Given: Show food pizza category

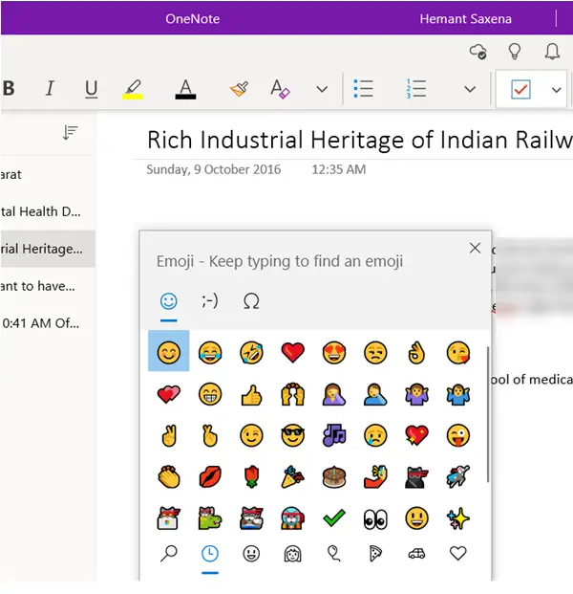Looking at the screenshot, I should (x=375, y=554).
